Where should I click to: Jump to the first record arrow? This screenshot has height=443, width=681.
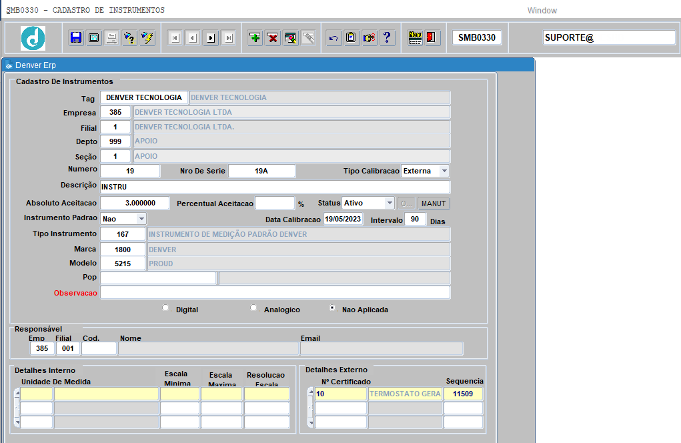pos(175,38)
